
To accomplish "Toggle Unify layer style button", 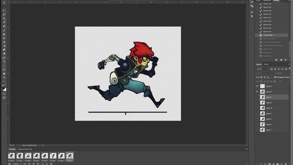I will (x=268, y=77).
